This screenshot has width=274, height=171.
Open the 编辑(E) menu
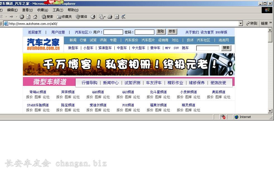(x=12, y=10)
